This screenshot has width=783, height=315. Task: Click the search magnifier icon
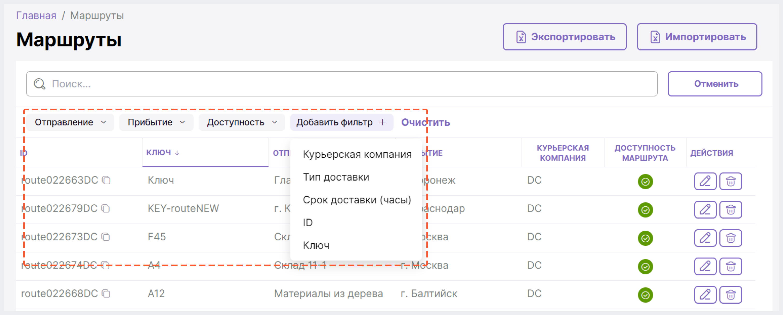click(40, 84)
